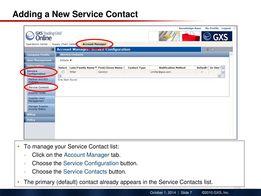Click the table scroll up arrow
This screenshot has height=196, width=261.
(x=223, y=68)
